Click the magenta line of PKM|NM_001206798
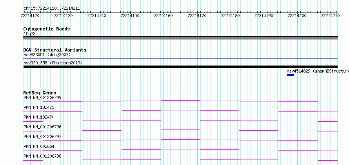This screenshot has height=165, width=349. click(180, 160)
